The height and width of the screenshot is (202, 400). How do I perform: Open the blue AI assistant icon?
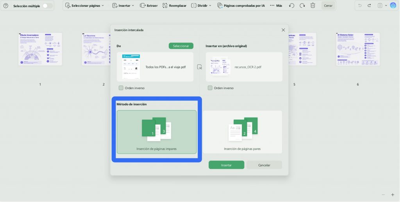point(393,5)
